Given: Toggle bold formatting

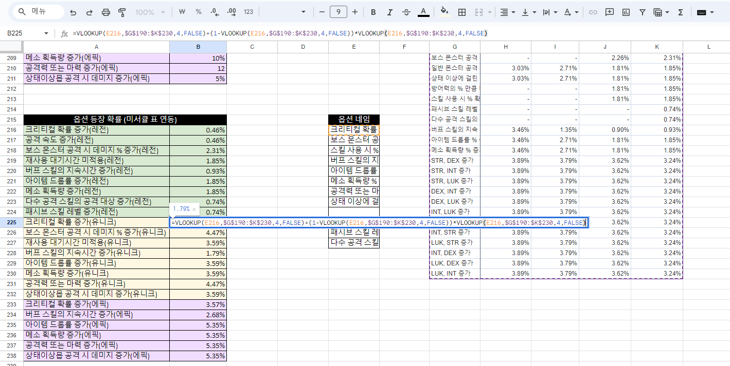Looking at the screenshot, I should [x=373, y=12].
